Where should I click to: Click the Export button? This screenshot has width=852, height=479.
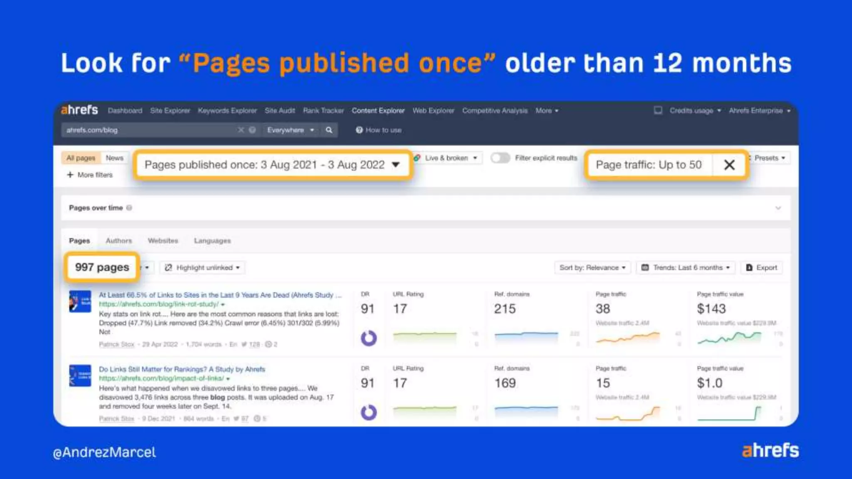762,268
